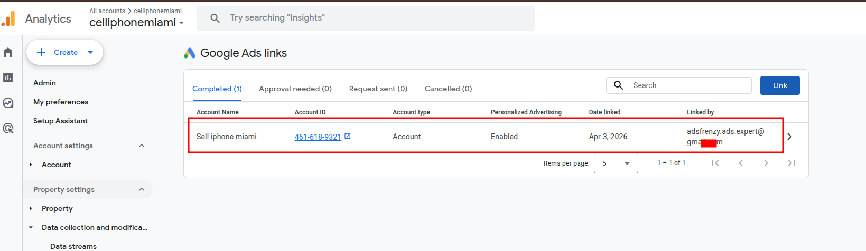The image size is (866, 251).
Task: Open the Create dropdown button
Action: tap(65, 52)
